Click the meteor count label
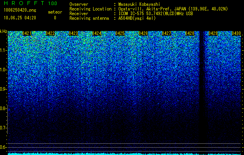The width and height of the screenshot is (244, 155). click(x=55, y=12)
